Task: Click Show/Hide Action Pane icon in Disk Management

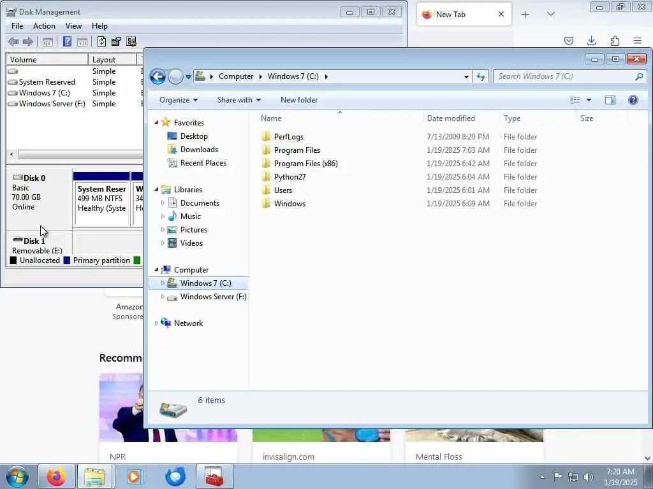Action: (82, 41)
